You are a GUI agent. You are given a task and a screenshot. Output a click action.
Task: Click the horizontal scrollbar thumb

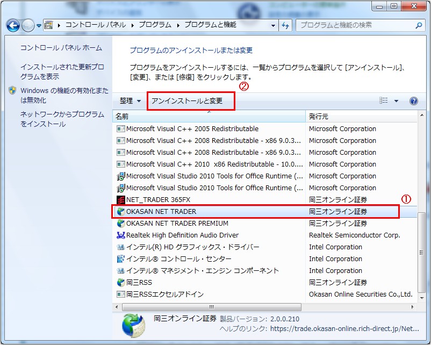click(x=212, y=307)
